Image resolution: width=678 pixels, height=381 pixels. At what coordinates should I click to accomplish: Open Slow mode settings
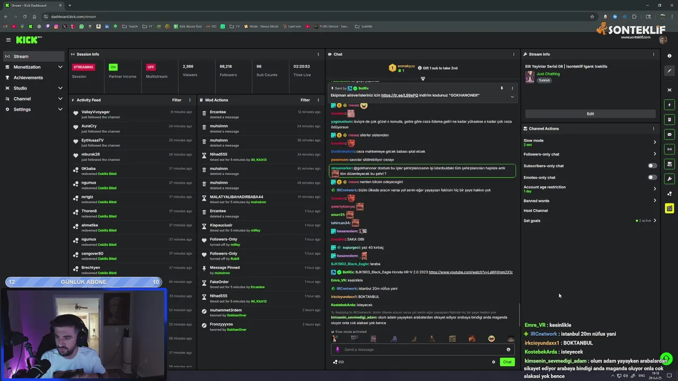(590, 142)
